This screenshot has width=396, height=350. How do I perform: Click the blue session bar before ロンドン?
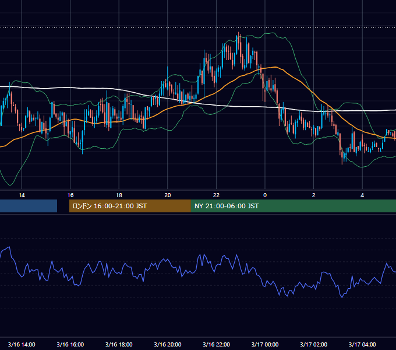(29, 206)
